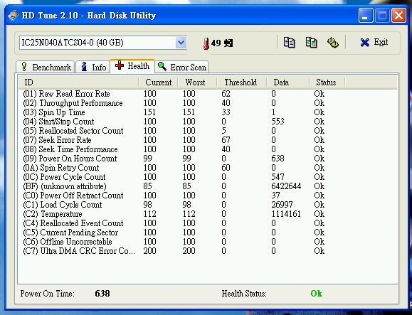Click the blue X Exit icon
This screenshot has width=412, height=315.
(364, 42)
